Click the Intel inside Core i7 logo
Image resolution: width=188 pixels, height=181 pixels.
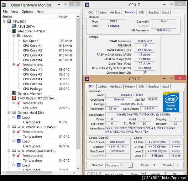pos(171,102)
